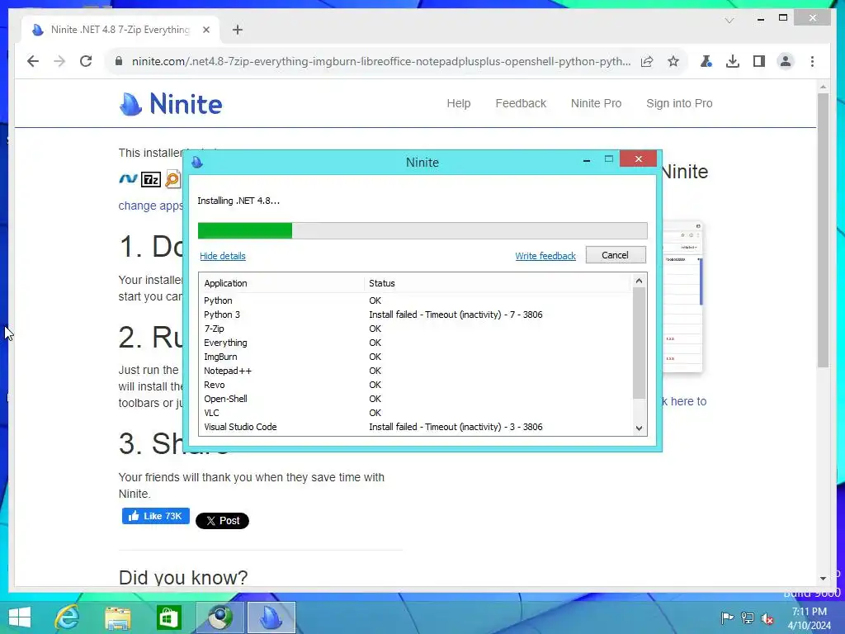Switch to Ninite installer taskbar button
Image resolution: width=845 pixels, height=634 pixels.
click(x=271, y=617)
